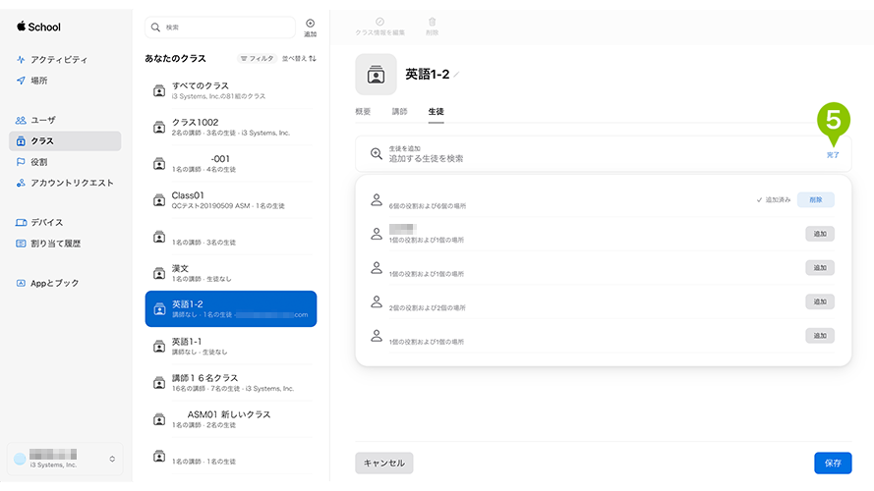
Task: Click 削除 for the added student
Action: (x=815, y=200)
